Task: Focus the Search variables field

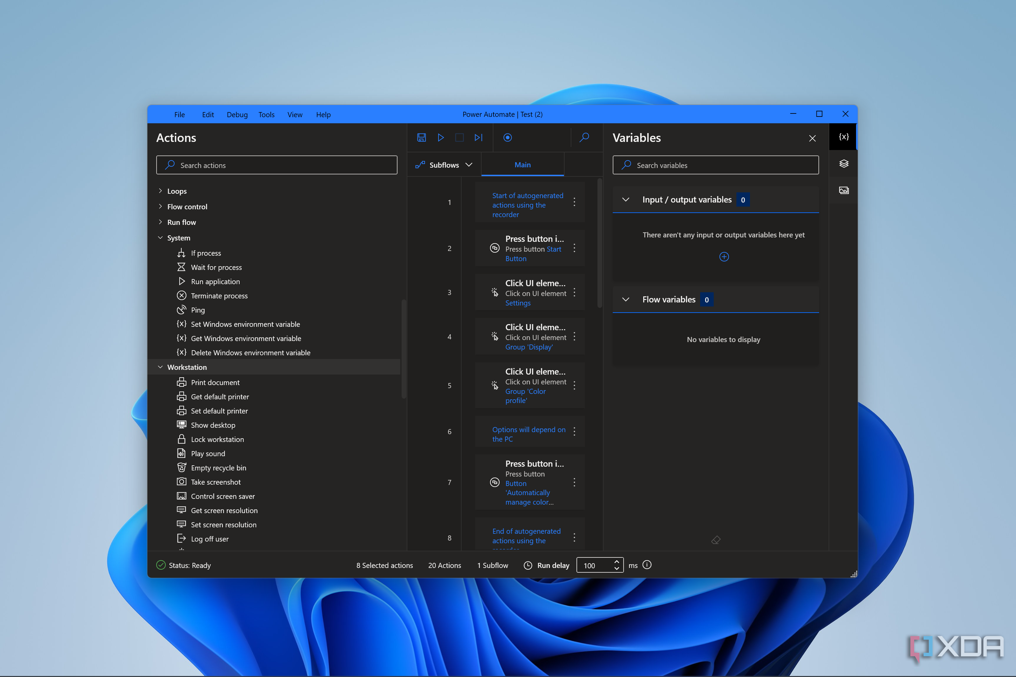Action: (715, 165)
